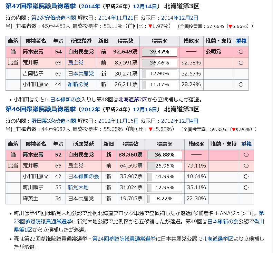Click 吉岡弘子 candidate name

tap(33, 74)
